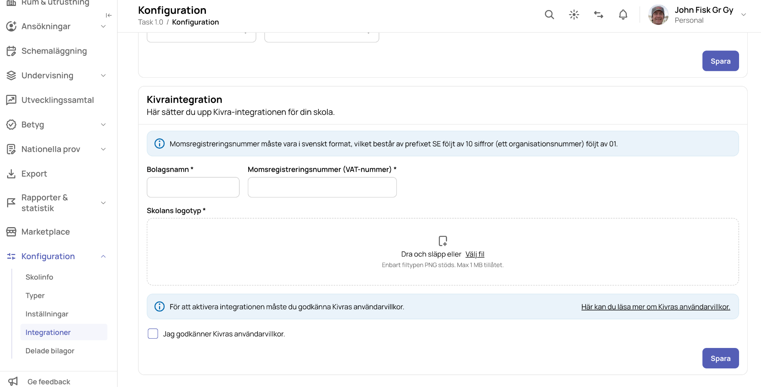Open the user account dropdown arrow

pyautogui.click(x=744, y=15)
